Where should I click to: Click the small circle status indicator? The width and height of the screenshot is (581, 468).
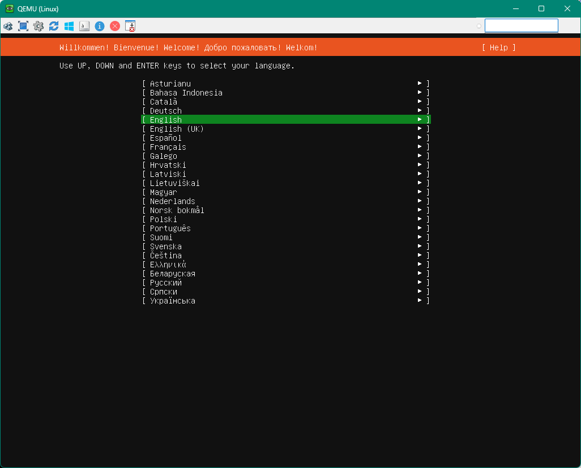point(479,26)
